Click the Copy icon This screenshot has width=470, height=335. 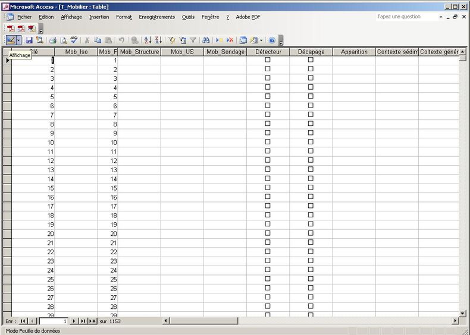coord(98,40)
